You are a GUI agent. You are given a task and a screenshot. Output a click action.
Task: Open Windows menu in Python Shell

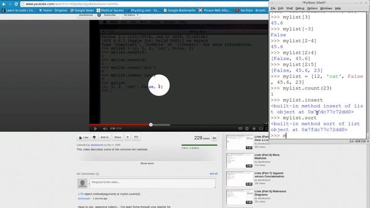click(x=326, y=8)
